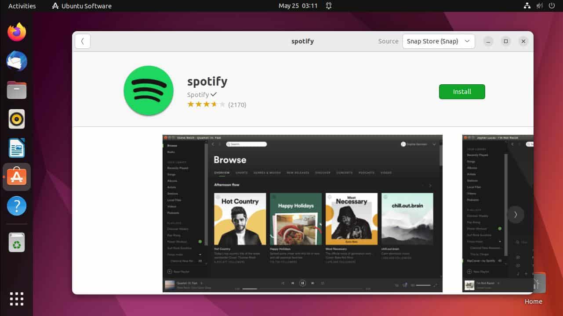Install the spotify snap package
Screen dimensions: 563x316
(462, 92)
